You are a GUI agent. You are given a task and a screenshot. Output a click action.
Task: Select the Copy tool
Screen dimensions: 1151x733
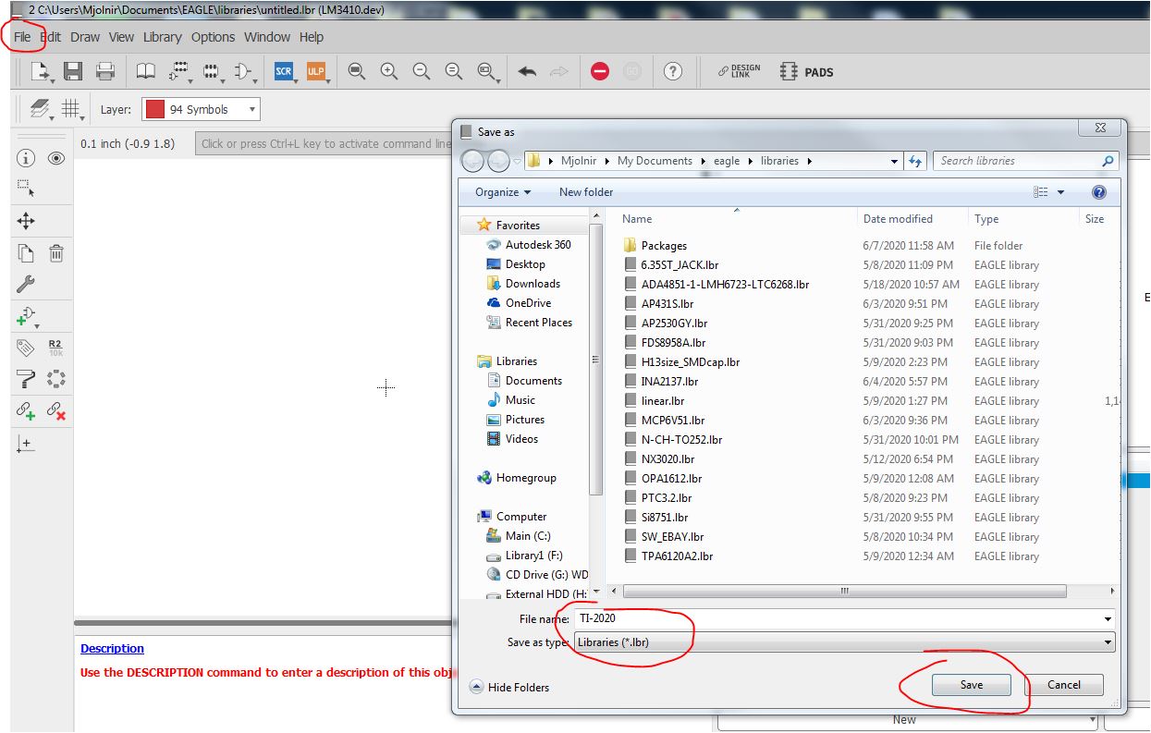pos(26,253)
